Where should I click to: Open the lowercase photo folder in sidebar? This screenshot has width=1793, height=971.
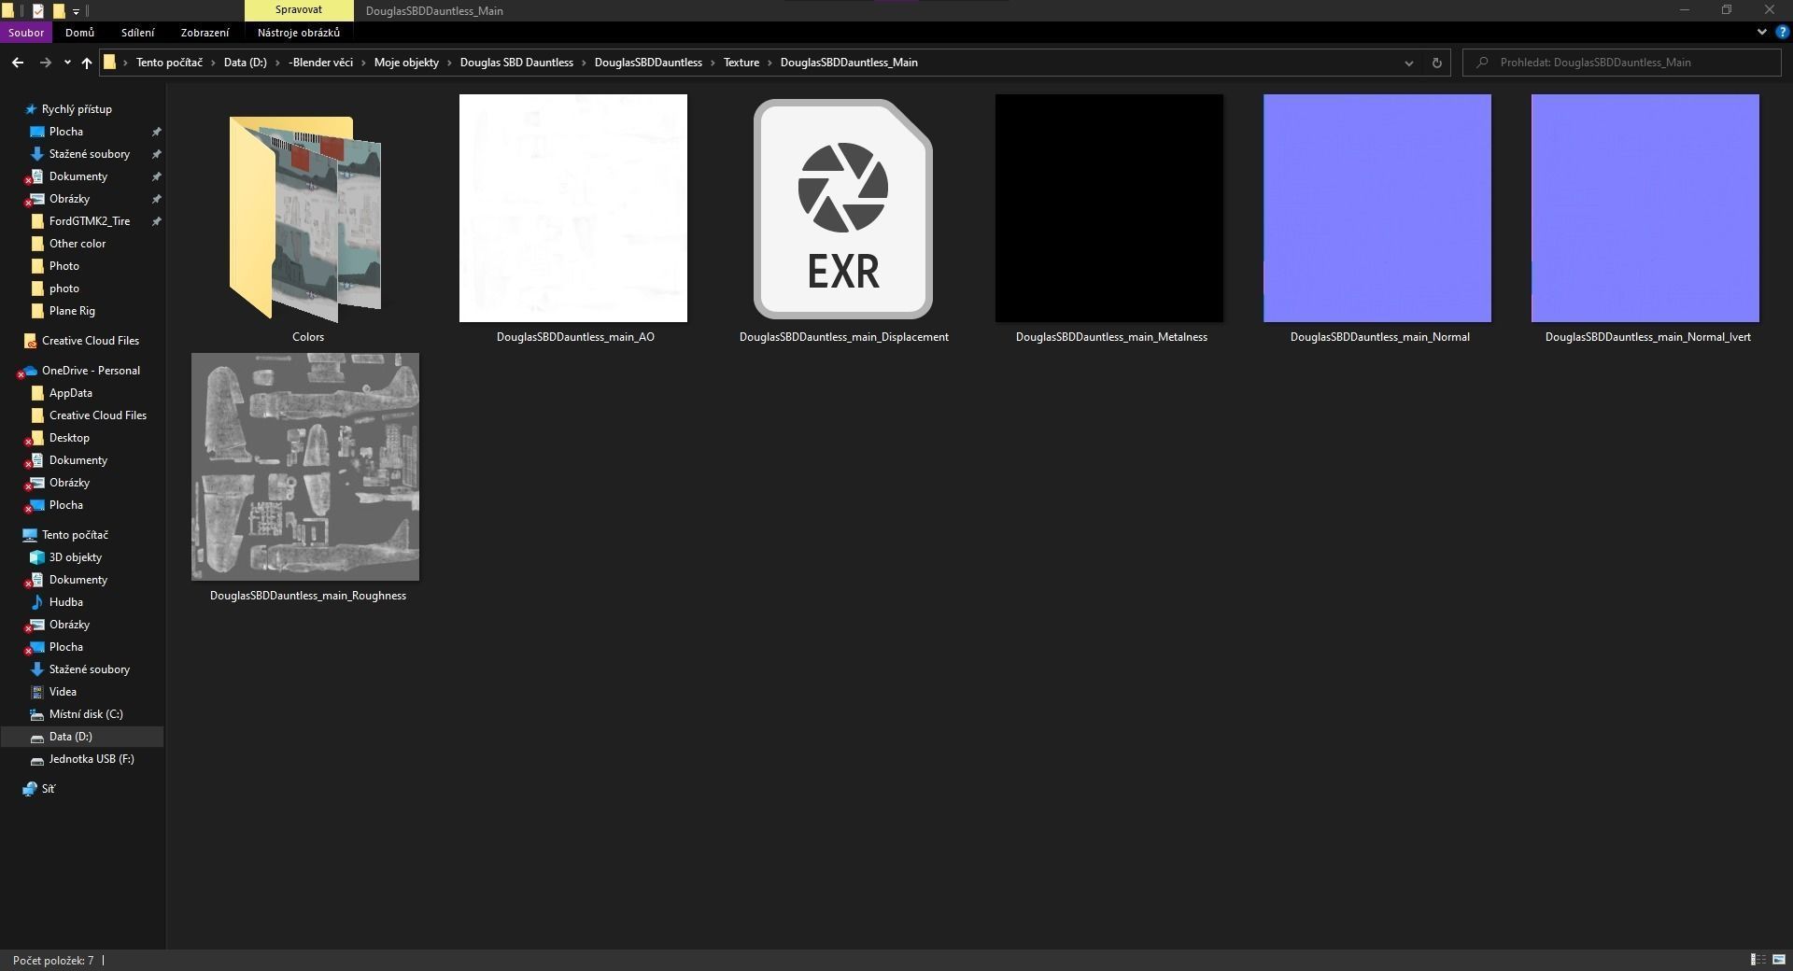[64, 288]
